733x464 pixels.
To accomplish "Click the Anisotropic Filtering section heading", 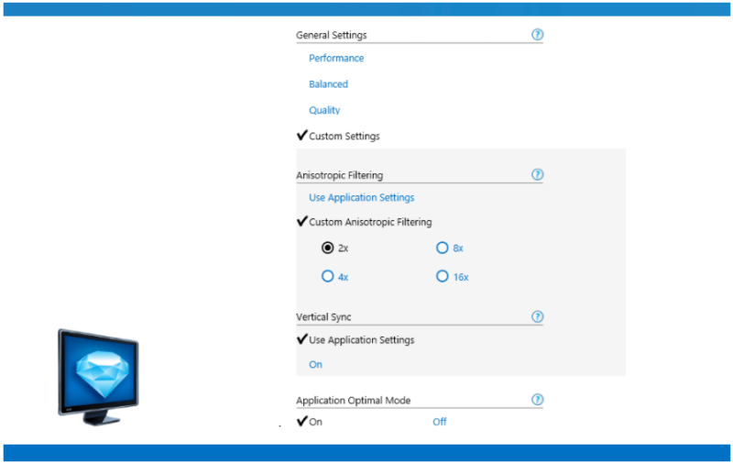I will [x=339, y=175].
